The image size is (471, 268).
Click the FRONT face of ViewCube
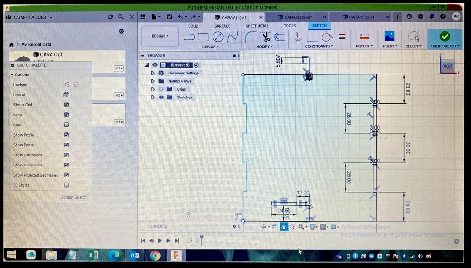click(x=447, y=66)
